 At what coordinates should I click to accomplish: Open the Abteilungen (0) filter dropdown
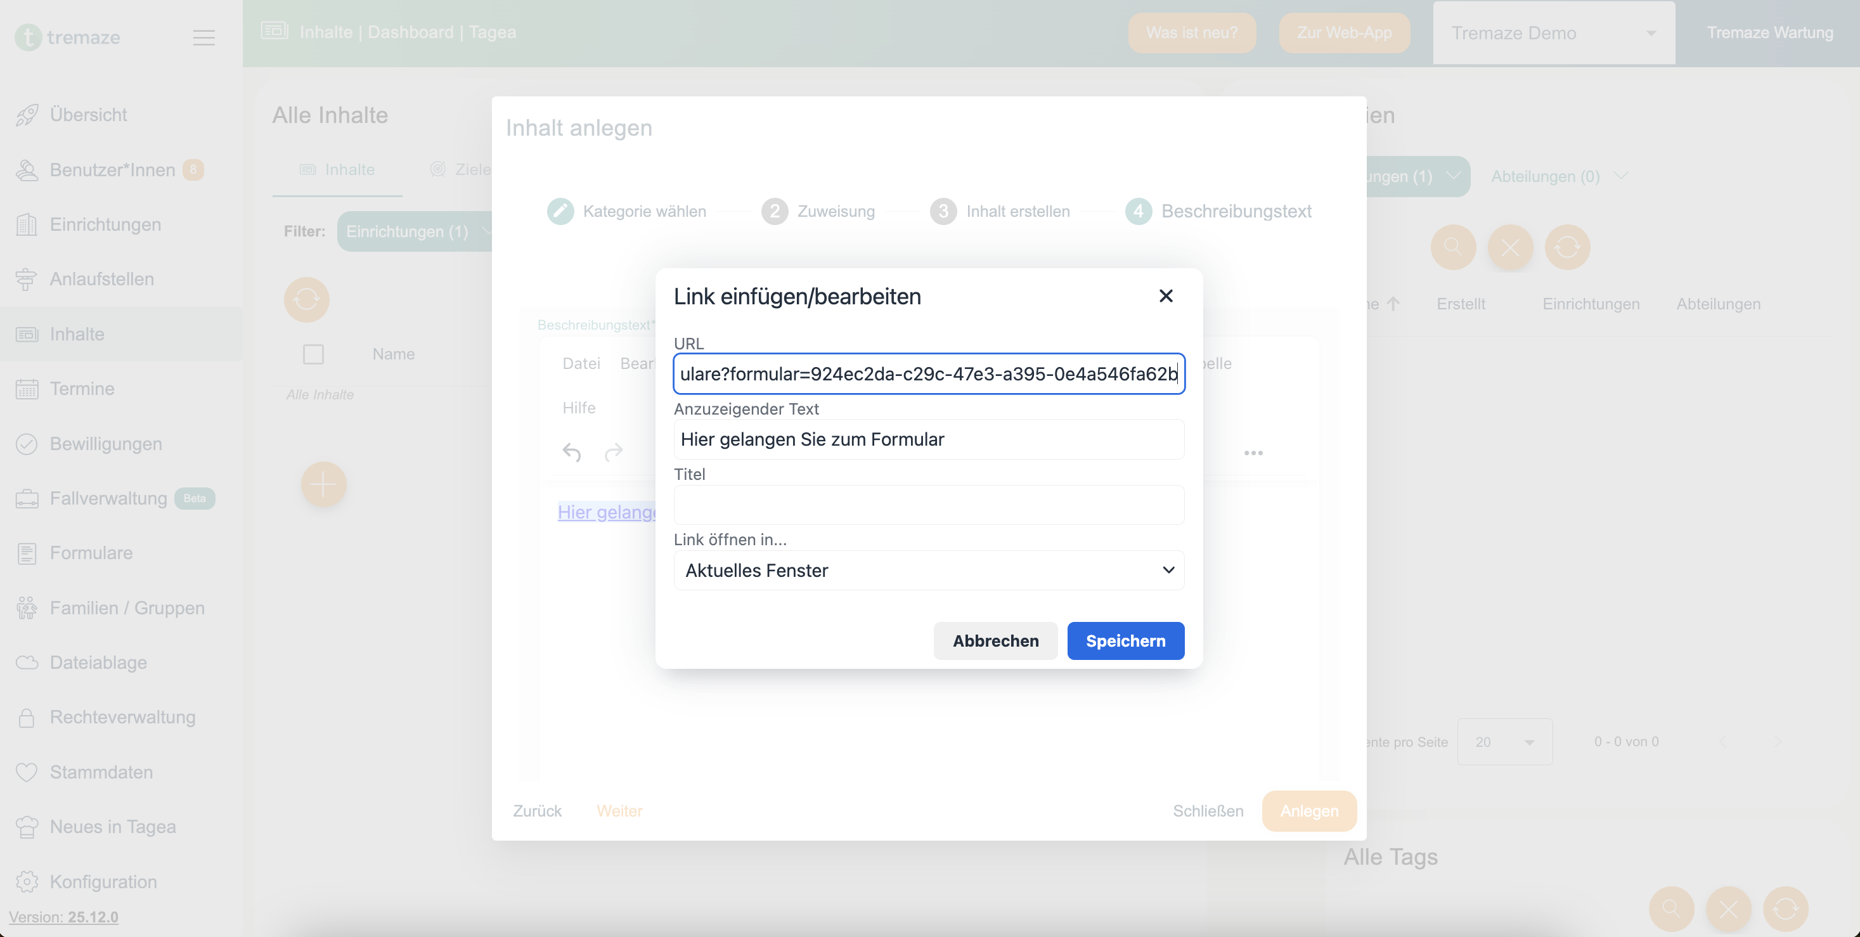point(1560,176)
